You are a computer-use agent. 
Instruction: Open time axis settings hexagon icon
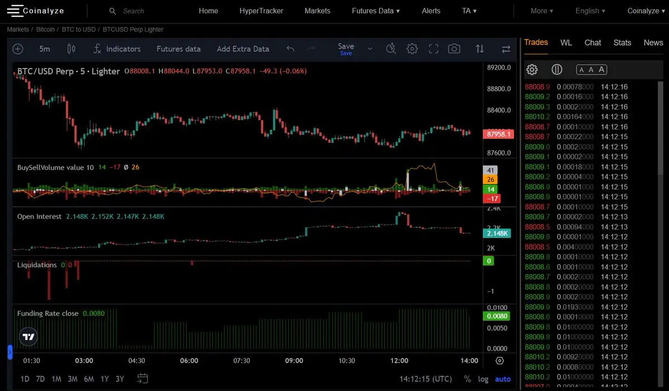coord(500,361)
